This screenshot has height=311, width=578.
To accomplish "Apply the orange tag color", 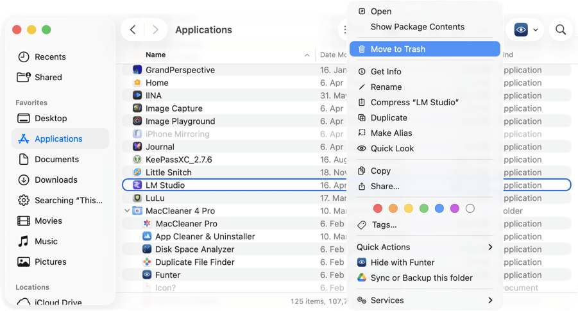I will (393, 208).
